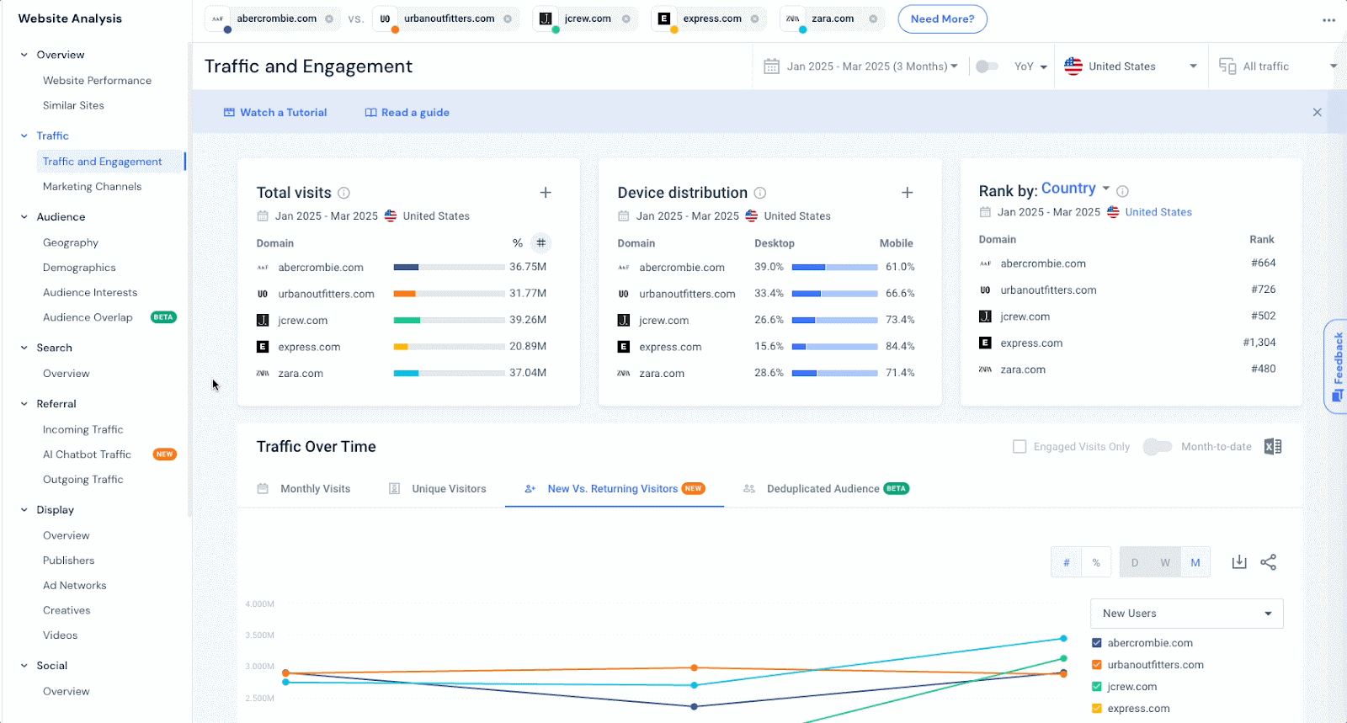Image resolution: width=1347 pixels, height=723 pixels.
Task: Switch to the Deduplicated Audience tab
Action: pyautogui.click(x=826, y=489)
